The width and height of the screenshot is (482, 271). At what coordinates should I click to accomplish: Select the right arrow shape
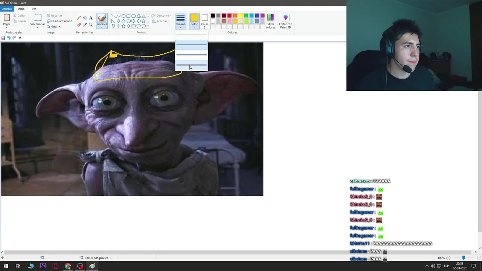click(x=133, y=21)
